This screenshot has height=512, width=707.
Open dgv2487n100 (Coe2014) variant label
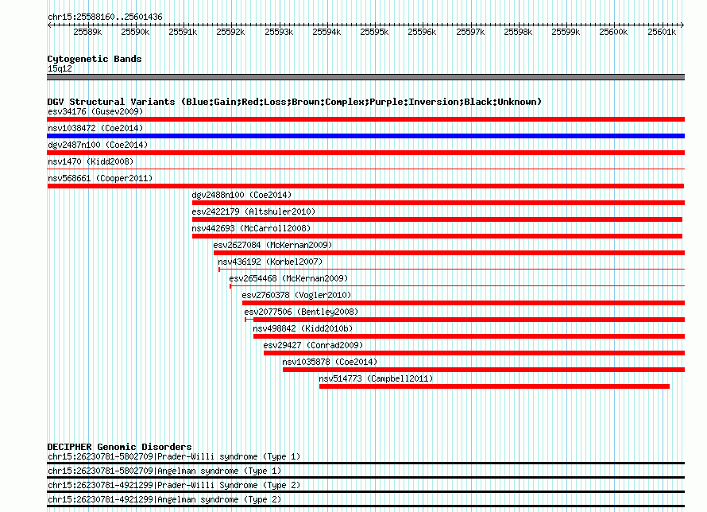coord(98,145)
